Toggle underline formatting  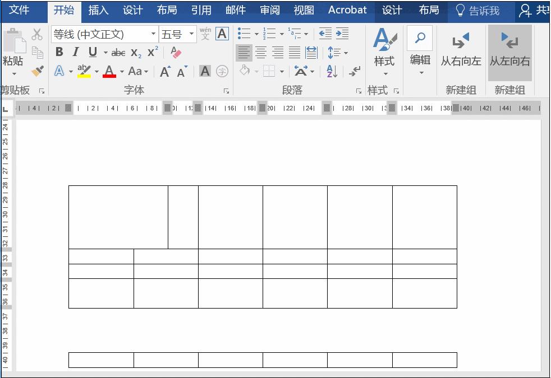click(x=92, y=52)
